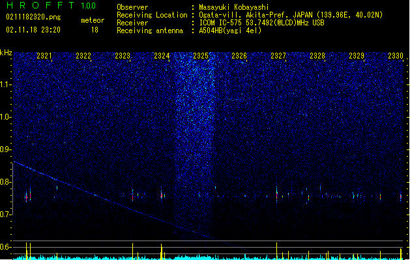Click the 0.9 frequency axis label
Image resolution: width=410 pixels, height=260 pixels.
(5, 149)
